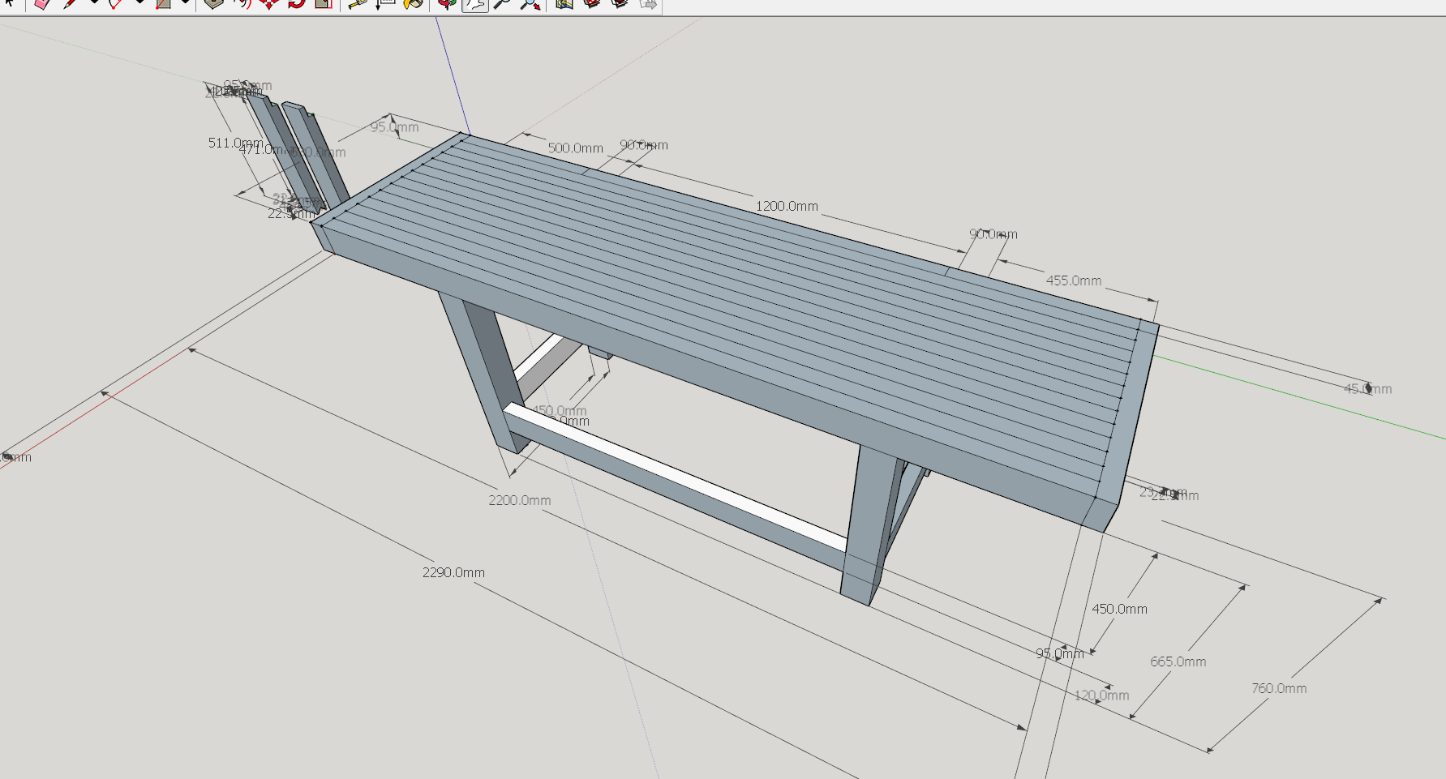
Task: Open the shape tool dropdown arrow
Action: (x=185, y=2)
